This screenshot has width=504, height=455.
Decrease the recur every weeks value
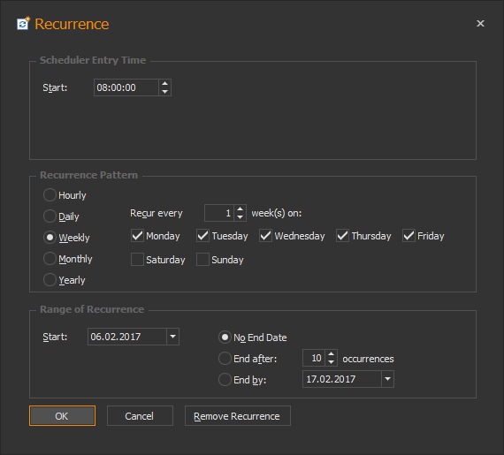pyautogui.click(x=240, y=217)
